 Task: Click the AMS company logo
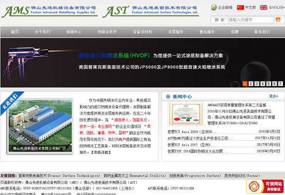pyautogui.click(x=50, y=11)
